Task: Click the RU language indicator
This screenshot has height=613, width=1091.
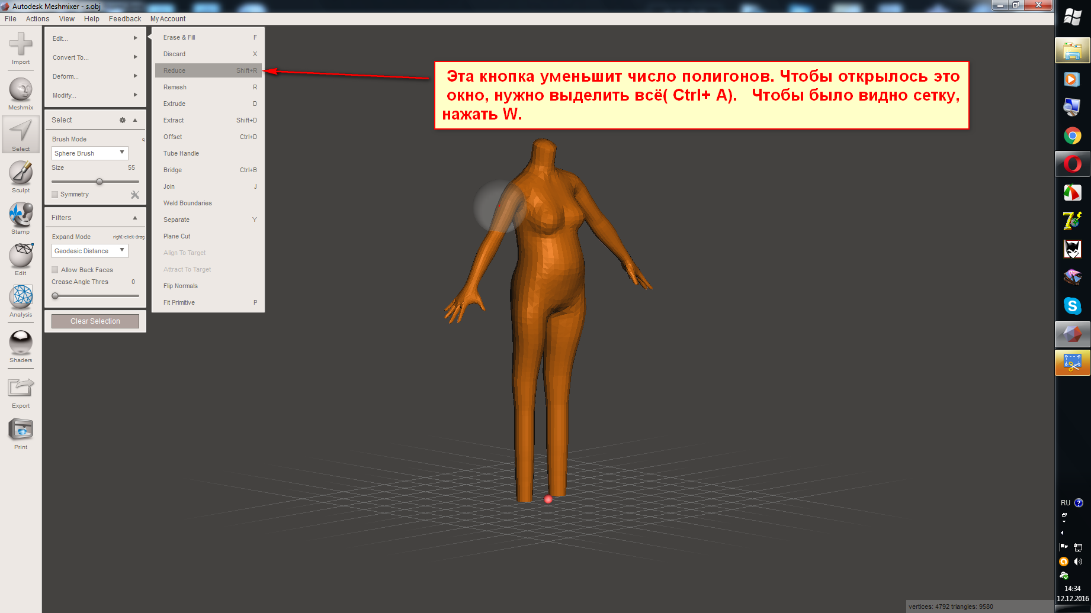Action: 1066,503
